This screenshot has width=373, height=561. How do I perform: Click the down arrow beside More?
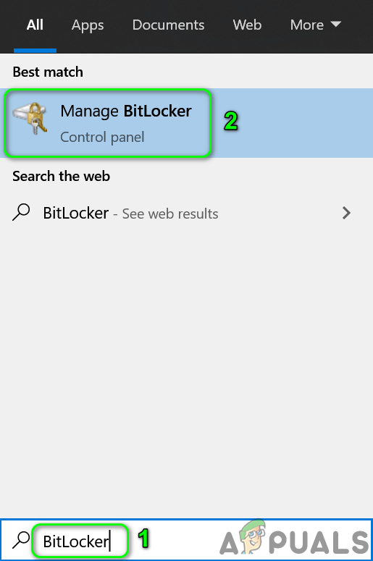pyautogui.click(x=335, y=25)
